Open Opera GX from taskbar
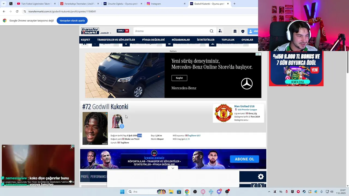This screenshot has height=196, width=349. point(203,192)
